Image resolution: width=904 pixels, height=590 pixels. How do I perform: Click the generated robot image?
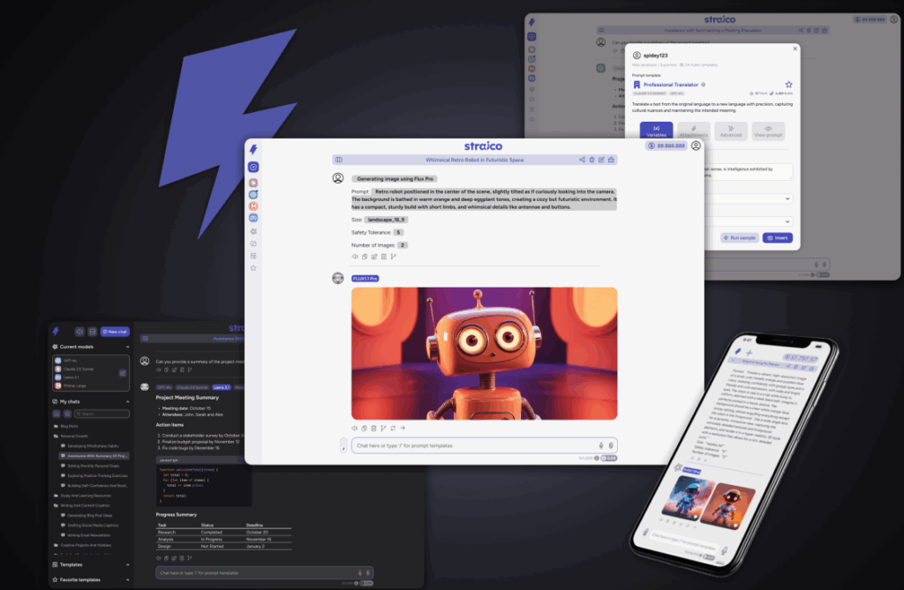[485, 353]
